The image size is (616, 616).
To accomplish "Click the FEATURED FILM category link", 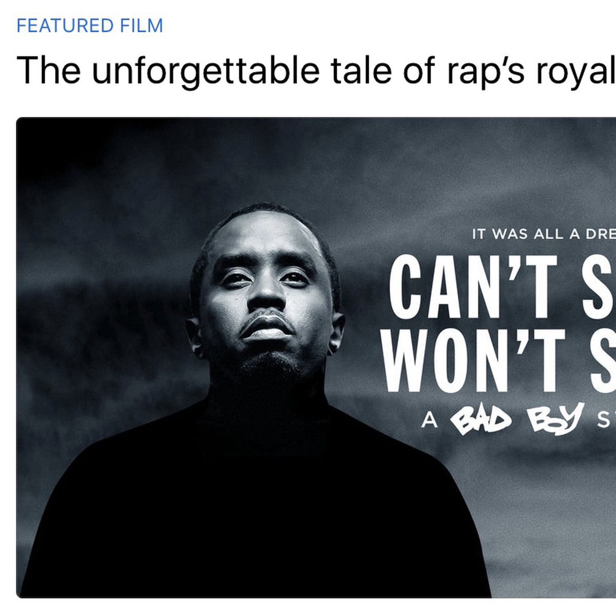I will [x=90, y=26].
